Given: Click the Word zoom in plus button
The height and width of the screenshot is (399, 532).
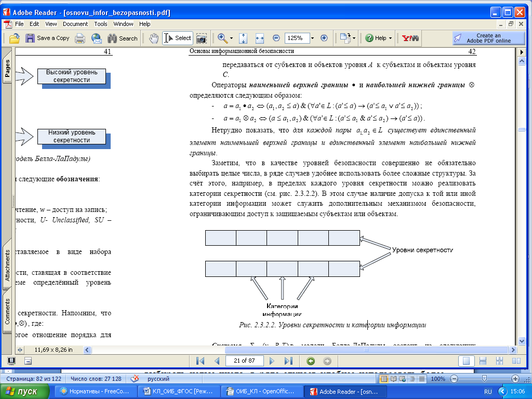Looking at the screenshot, I should 515,379.
